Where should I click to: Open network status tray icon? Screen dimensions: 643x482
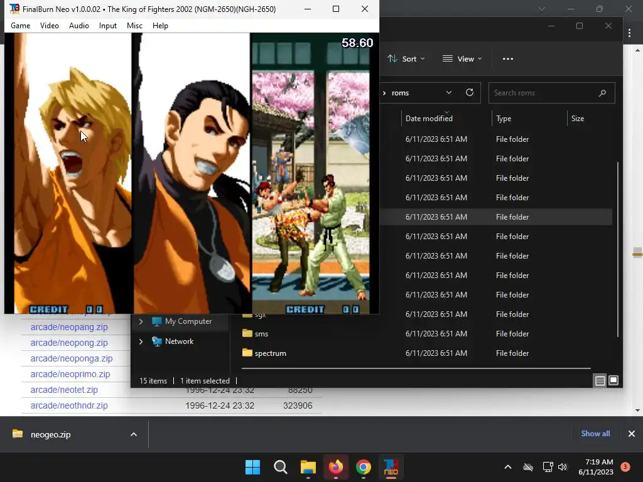click(548, 467)
